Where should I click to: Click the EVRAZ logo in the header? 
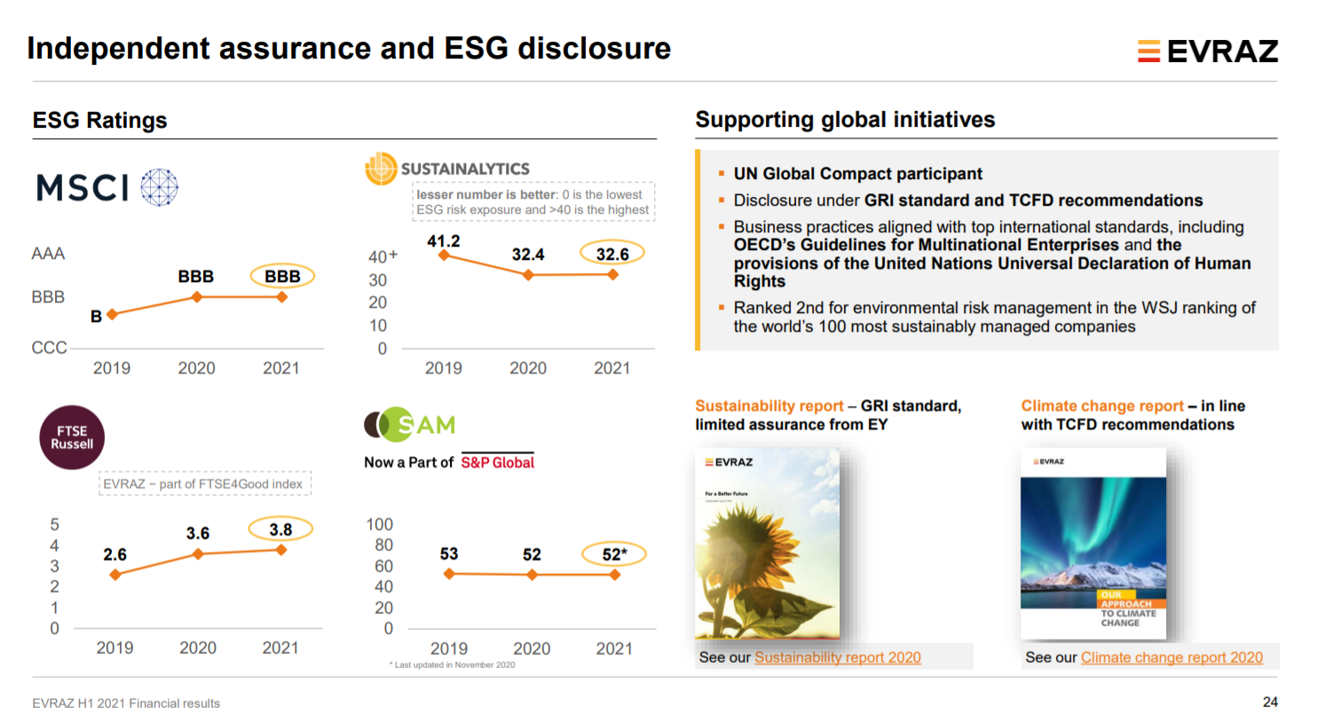coord(1208,51)
